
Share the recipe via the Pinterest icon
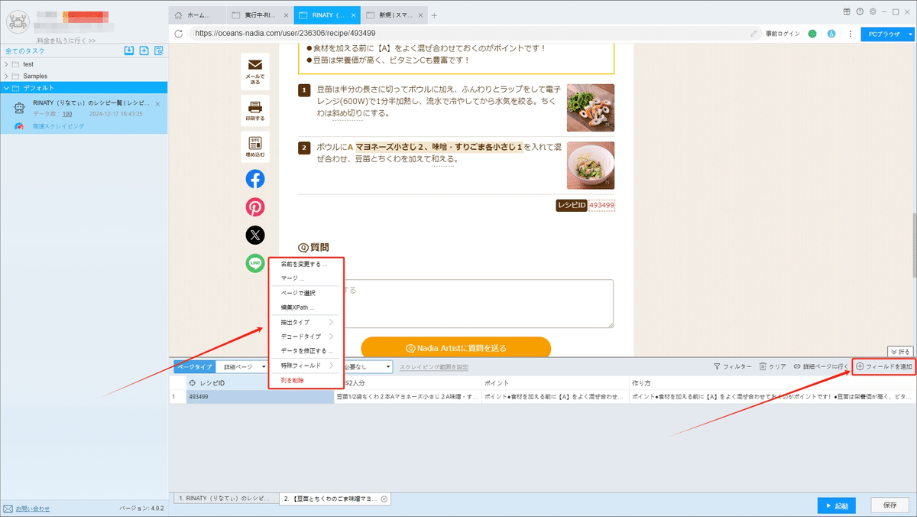[255, 207]
